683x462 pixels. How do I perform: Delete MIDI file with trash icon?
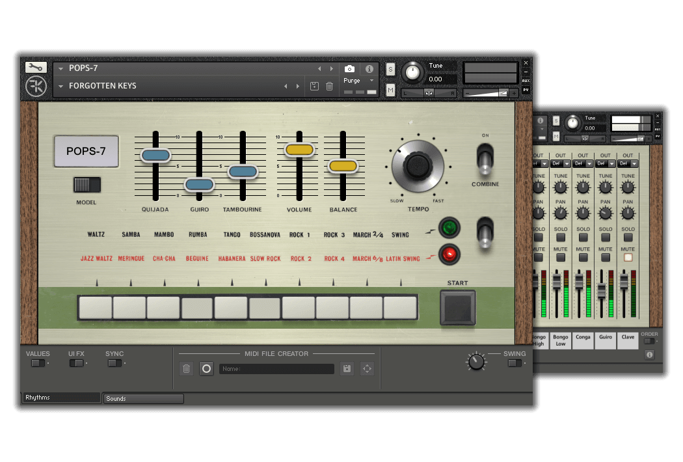(187, 369)
